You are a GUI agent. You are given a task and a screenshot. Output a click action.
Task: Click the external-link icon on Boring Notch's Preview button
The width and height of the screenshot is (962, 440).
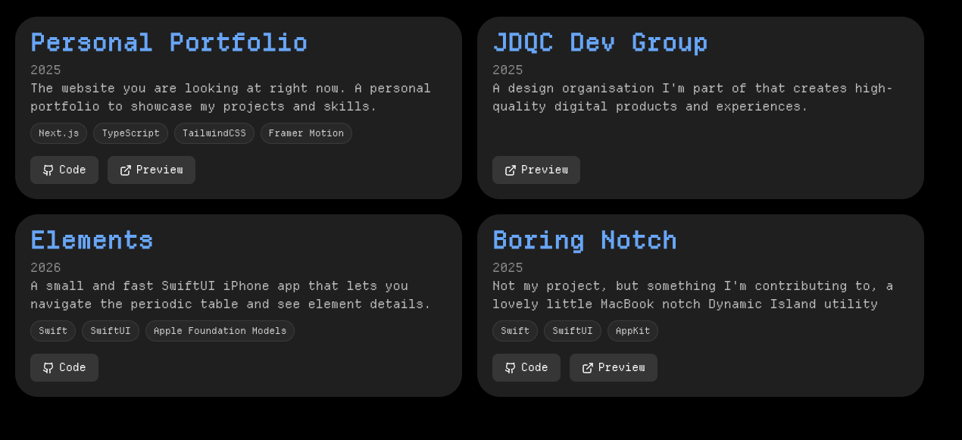(588, 368)
